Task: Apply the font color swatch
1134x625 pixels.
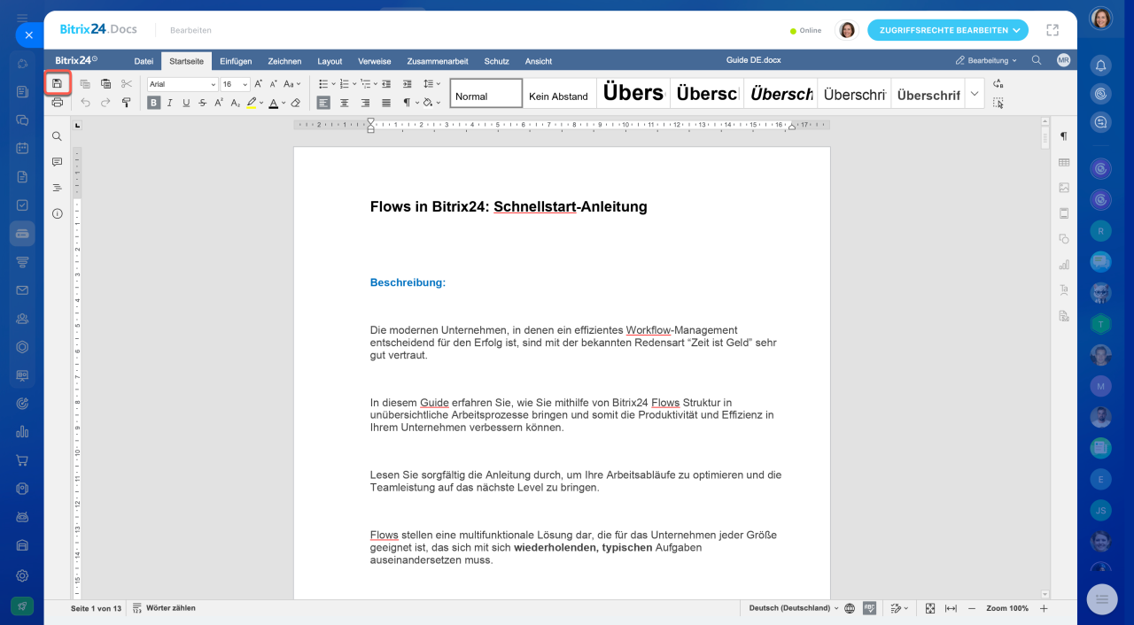Action: (x=273, y=103)
